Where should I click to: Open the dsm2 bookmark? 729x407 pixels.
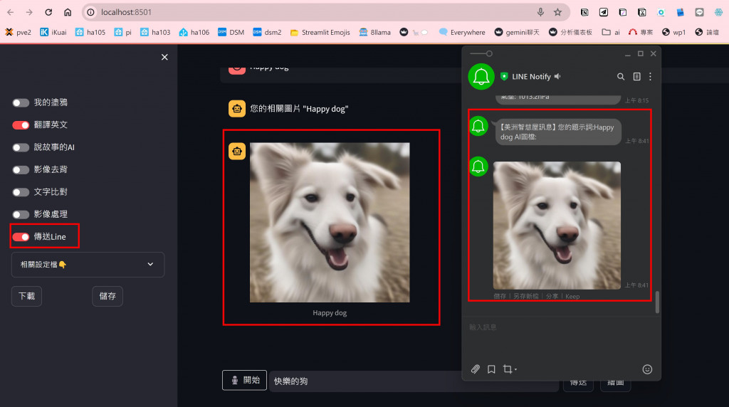(267, 32)
